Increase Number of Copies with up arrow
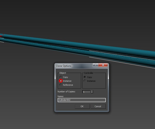The height and width of the screenshot is (129, 155). tap(92, 91)
